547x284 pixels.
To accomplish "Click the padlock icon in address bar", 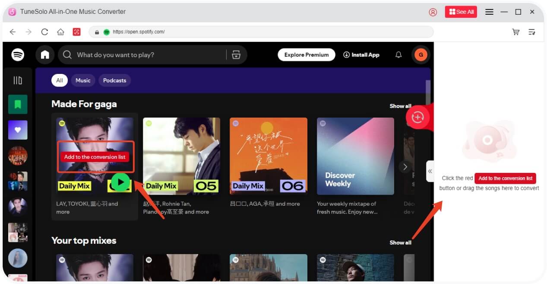I will click(x=97, y=32).
